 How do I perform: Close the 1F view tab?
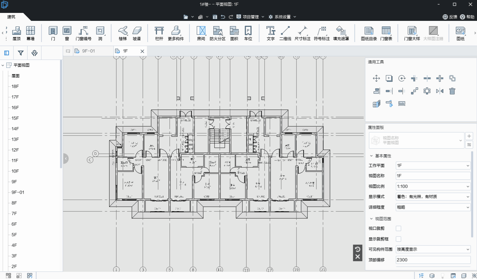pos(142,51)
